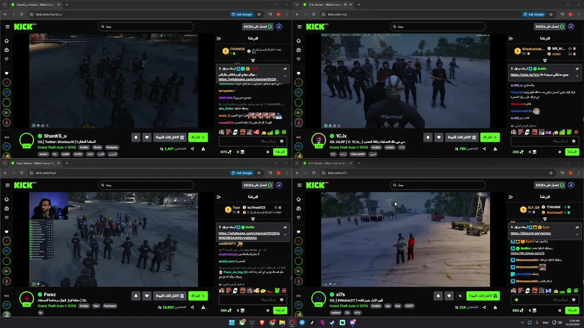Bookmark the kick.com/shanks_u page with star
584x328 pixels.
pyautogui.click(x=259, y=14)
